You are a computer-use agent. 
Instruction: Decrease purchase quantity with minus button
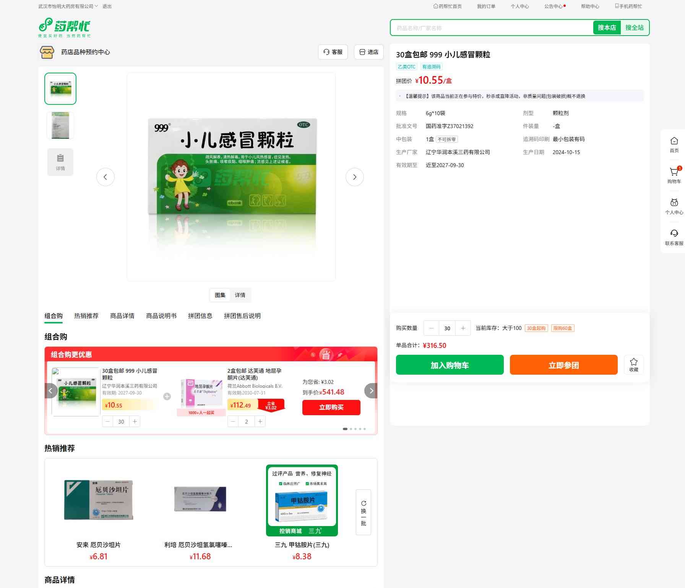click(x=431, y=328)
